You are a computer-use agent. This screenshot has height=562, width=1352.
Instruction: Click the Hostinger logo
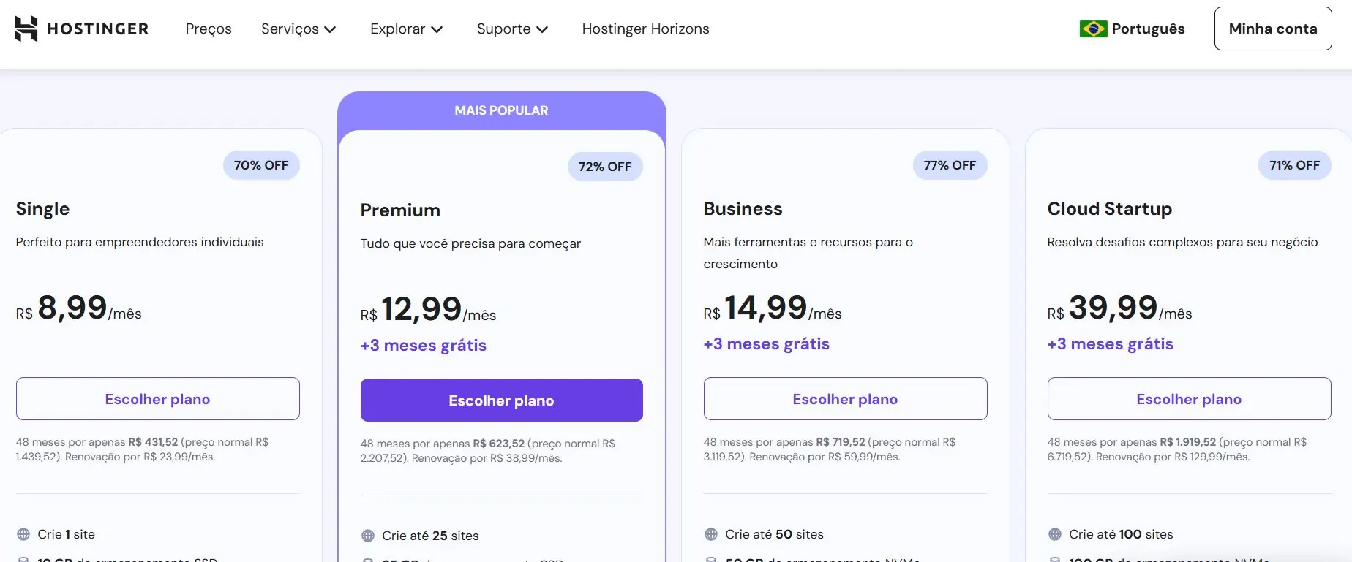click(80, 29)
